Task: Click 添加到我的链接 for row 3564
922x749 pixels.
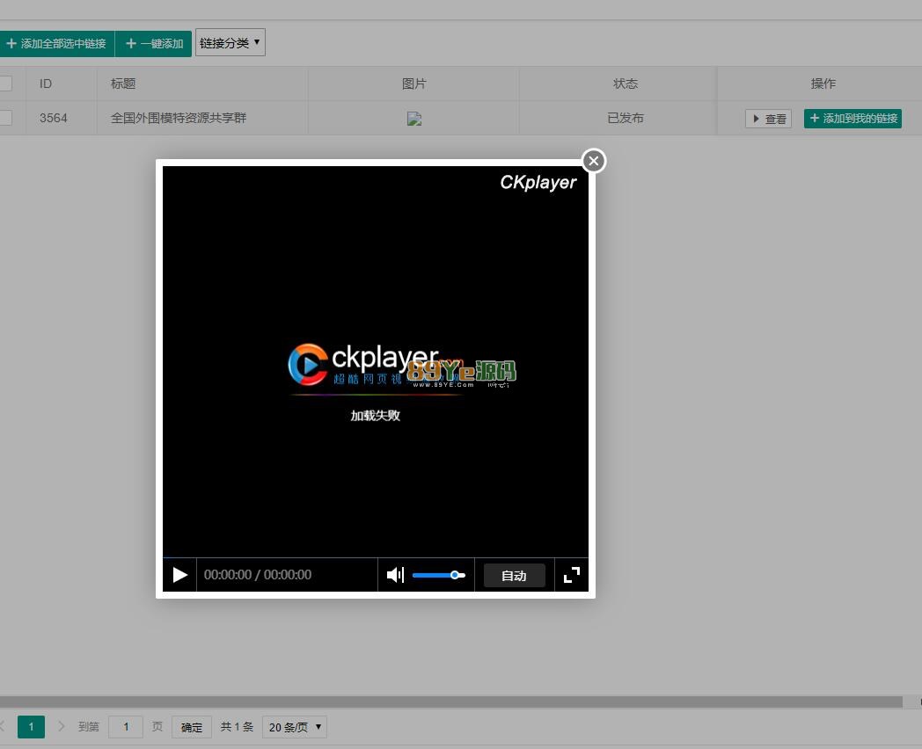Action: click(x=852, y=118)
